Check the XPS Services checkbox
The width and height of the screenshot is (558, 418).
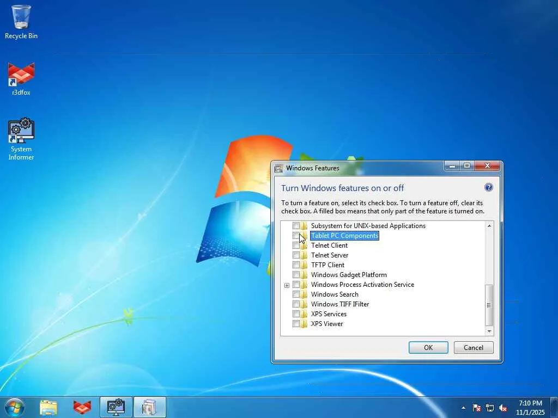click(296, 314)
